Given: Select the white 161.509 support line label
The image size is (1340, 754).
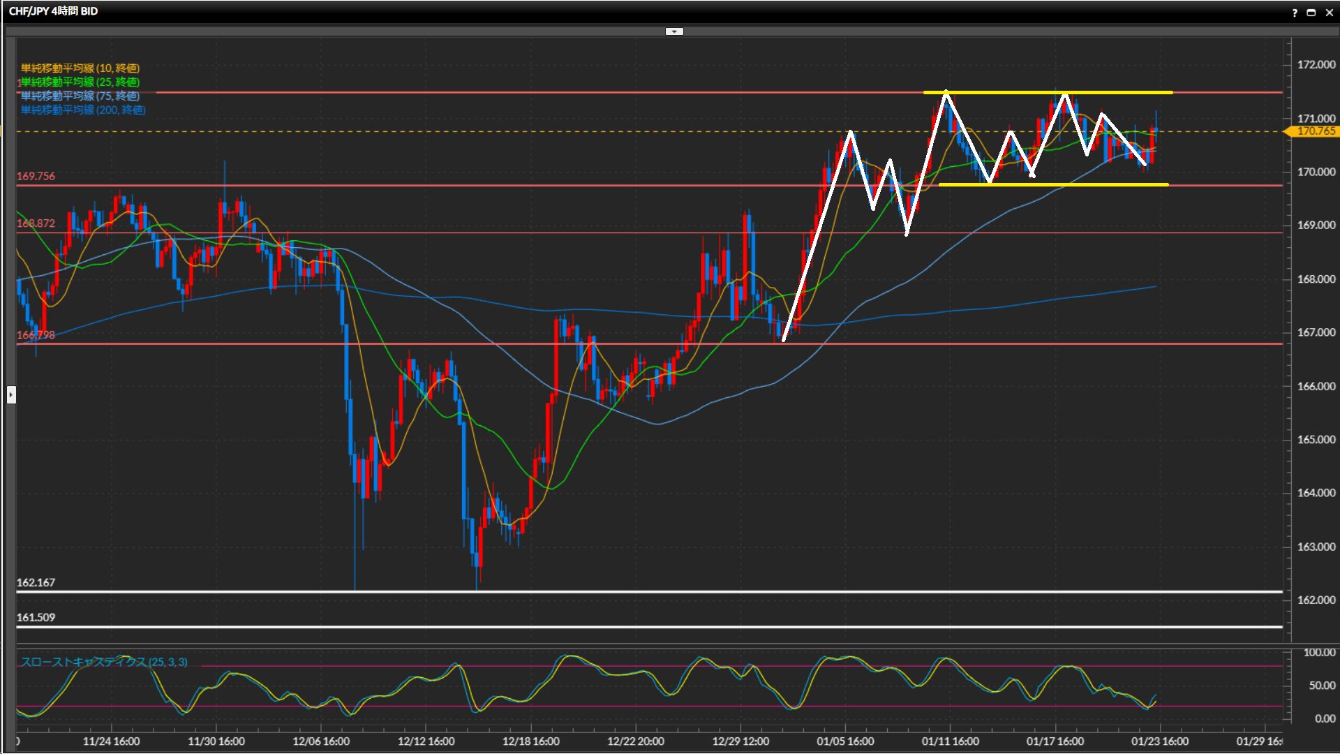Looking at the screenshot, I should 36,617.
